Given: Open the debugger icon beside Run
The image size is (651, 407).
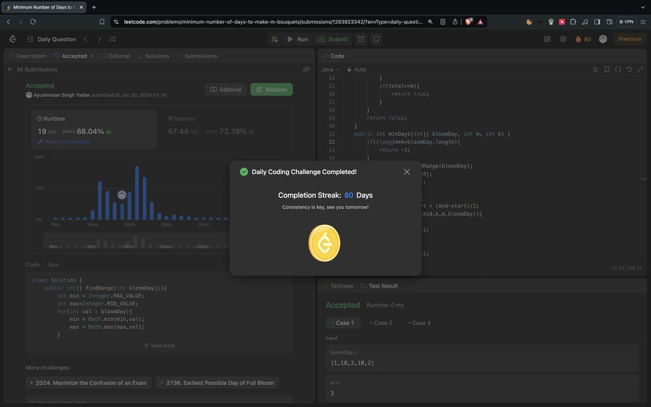Looking at the screenshot, I should (275, 39).
